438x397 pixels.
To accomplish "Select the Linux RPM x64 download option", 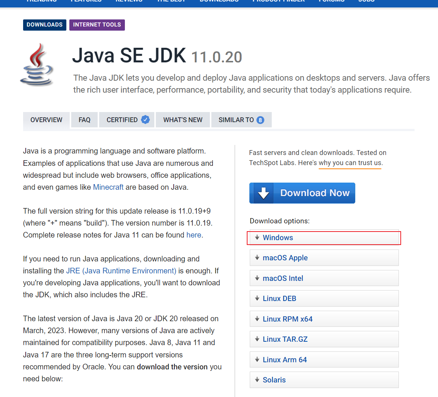I will point(324,319).
